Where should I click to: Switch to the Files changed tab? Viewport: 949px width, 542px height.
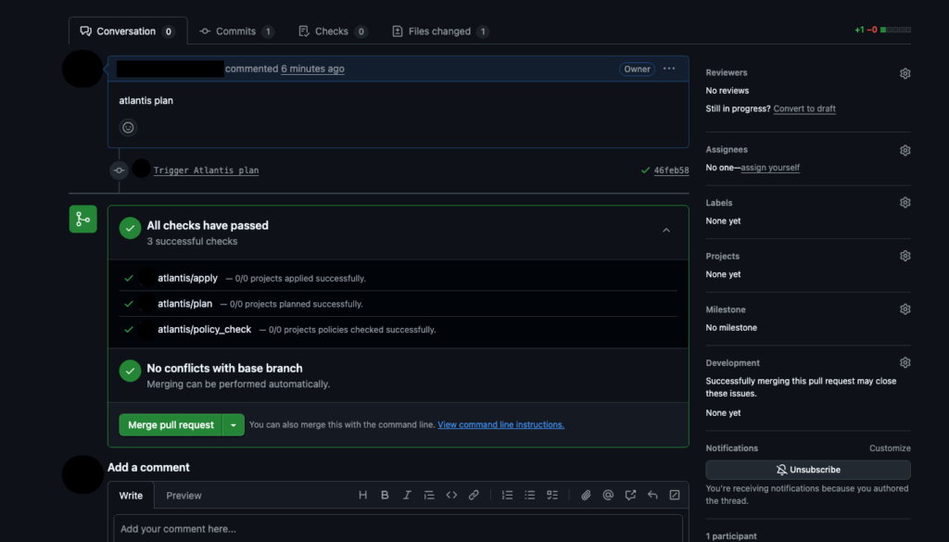click(x=440, y=32)
